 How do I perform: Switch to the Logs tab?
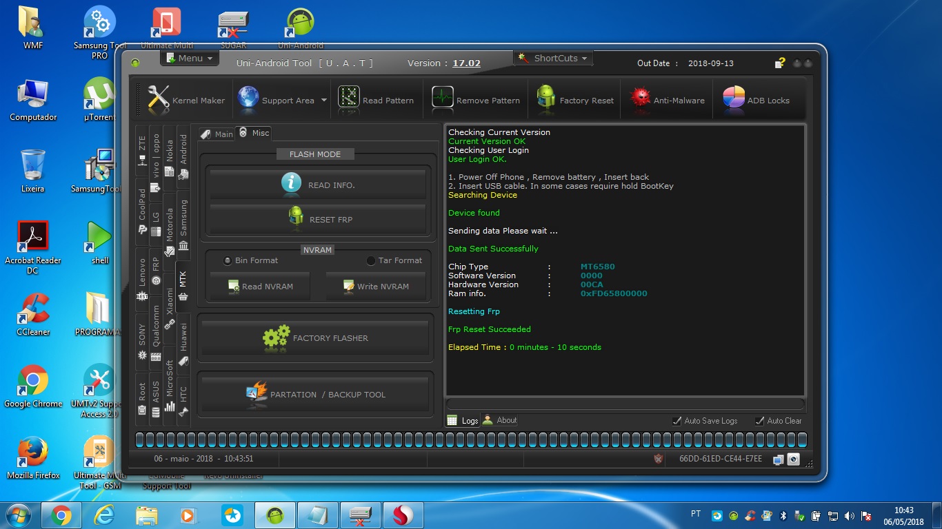coord(463,420)
